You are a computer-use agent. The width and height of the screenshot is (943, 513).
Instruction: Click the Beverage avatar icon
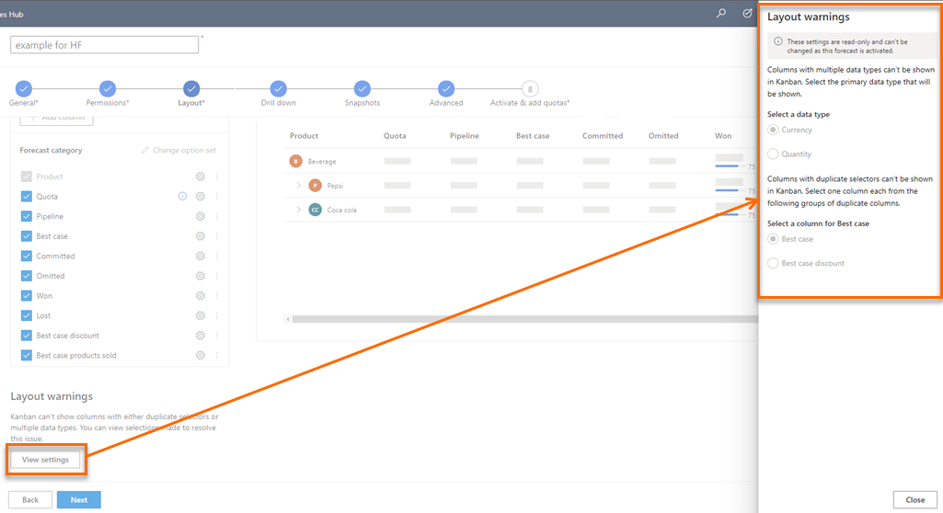[x=295, y=161]
